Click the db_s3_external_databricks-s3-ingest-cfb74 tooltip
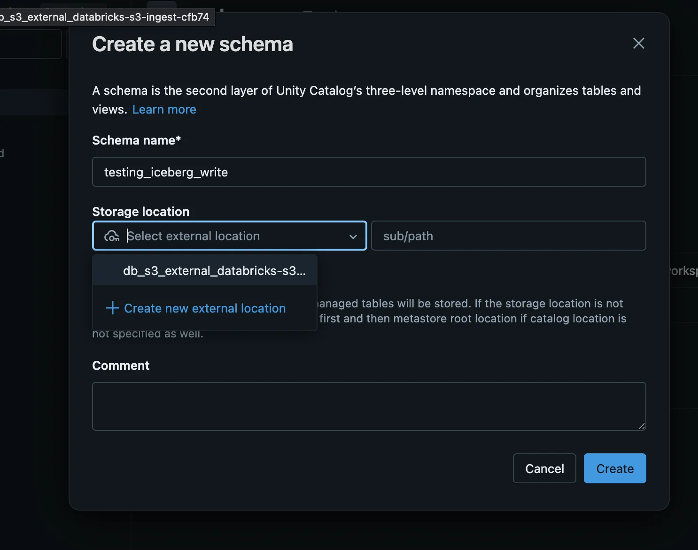698x550 pixels. pyautogui.click(x=107, y=17)
